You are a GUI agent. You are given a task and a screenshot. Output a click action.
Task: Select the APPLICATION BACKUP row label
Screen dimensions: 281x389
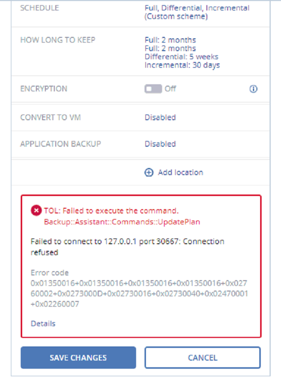pos(60,144)
